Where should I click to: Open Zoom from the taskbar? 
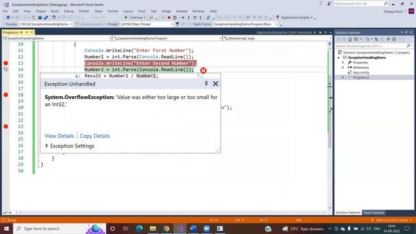207,228
